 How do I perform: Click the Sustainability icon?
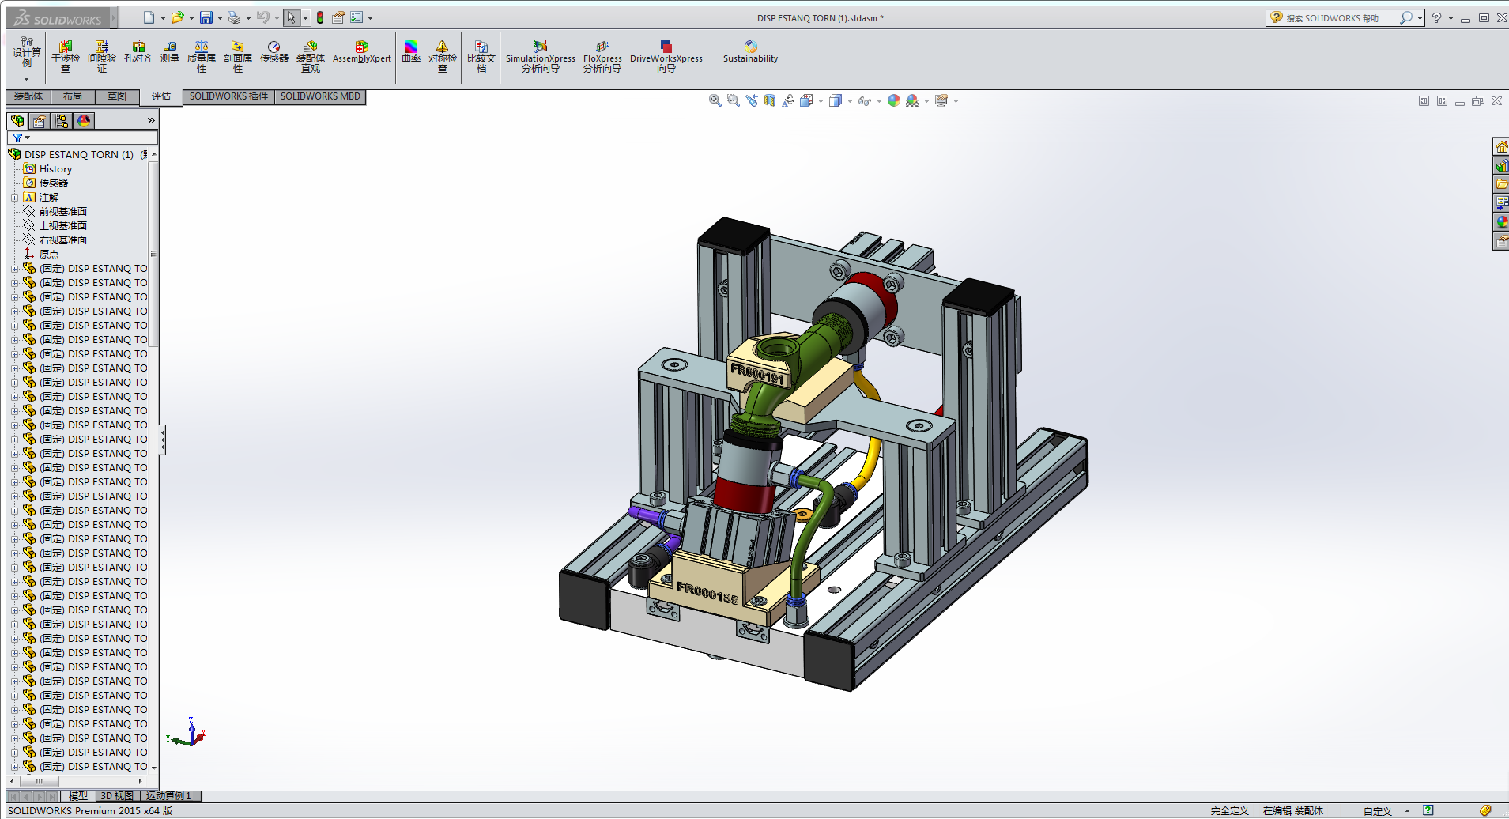tap(750, 53)
